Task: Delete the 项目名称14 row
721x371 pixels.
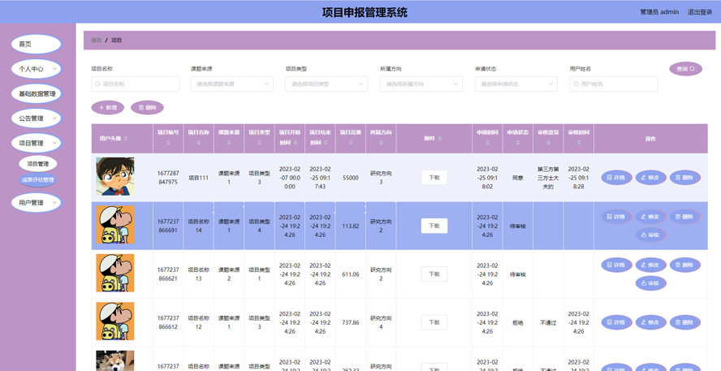Action: coord(684,217)
